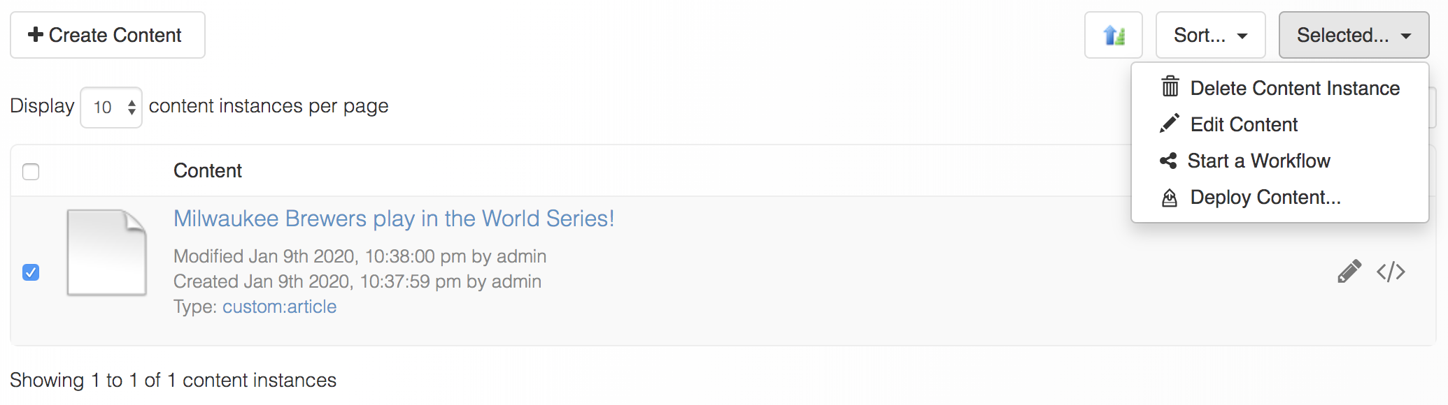
Task: Open the Sort... dropdown
Action: (x=1210, y=35)
